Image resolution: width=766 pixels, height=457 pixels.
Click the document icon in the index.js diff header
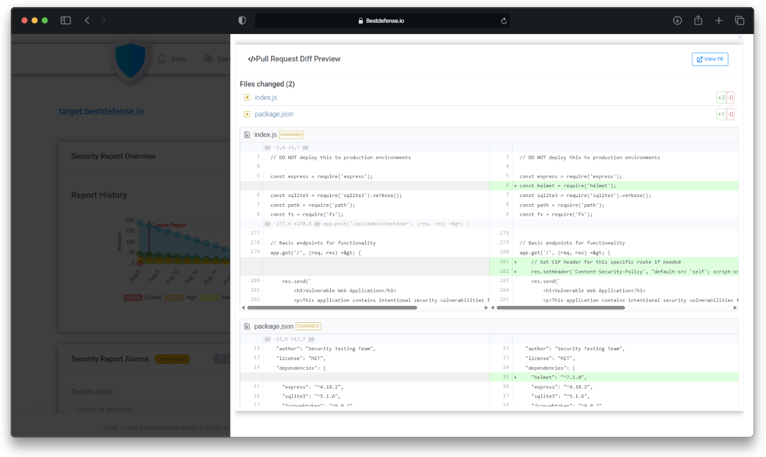(x=247, y=134)
